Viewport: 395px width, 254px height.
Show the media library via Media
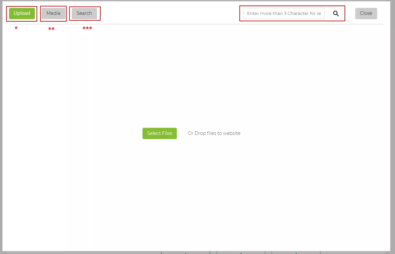pyautogui.click(x=53, y=13)
